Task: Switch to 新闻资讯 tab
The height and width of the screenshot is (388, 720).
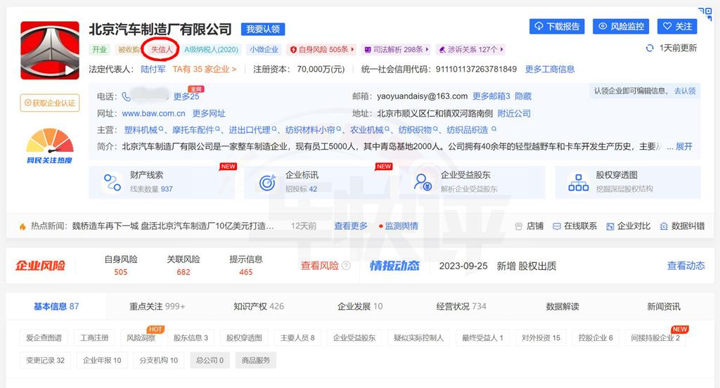Action: tap(664, 306)
